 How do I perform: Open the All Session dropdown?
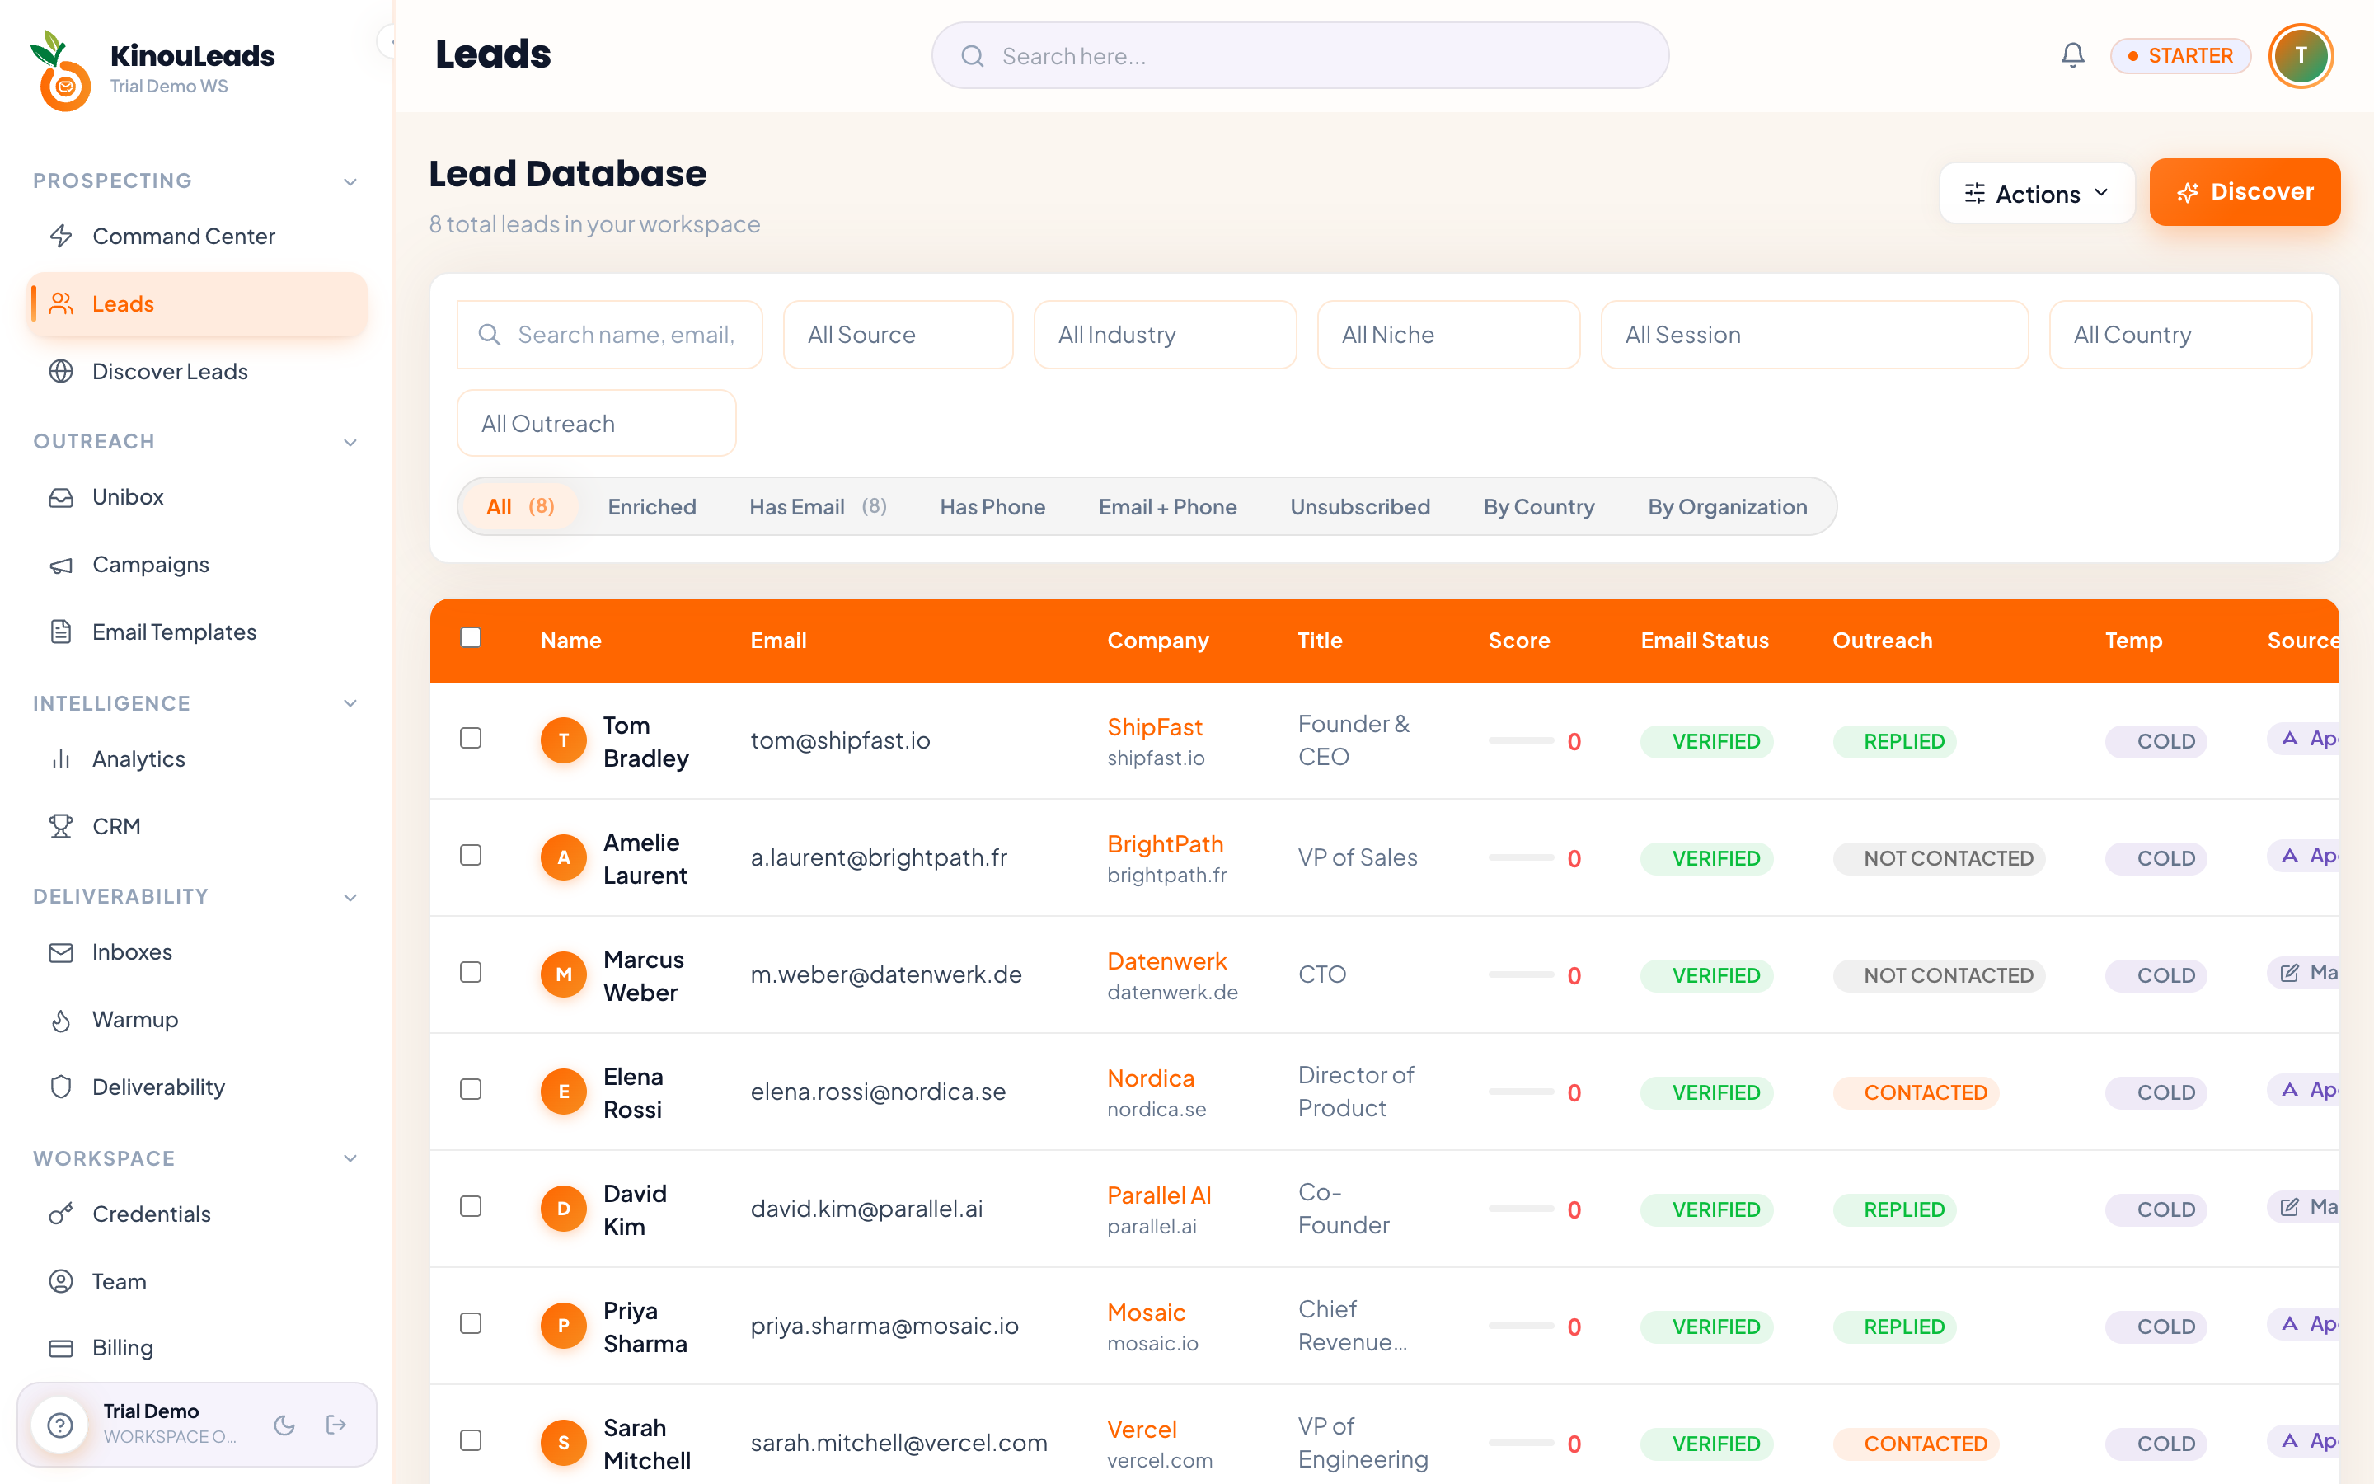(1813, 335)
